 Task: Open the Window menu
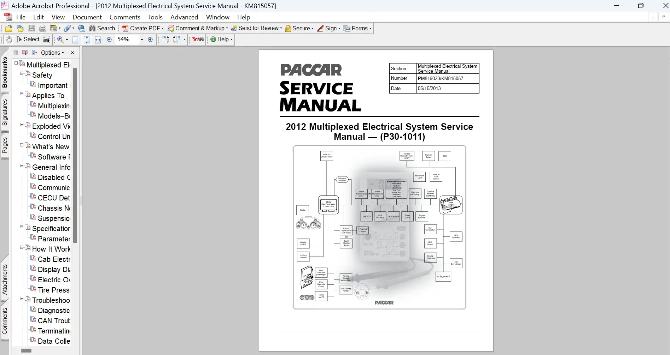218,17
